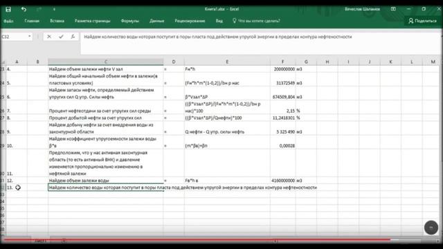Click the Select All corner triangle
Image resolution: width=443 pixels, height=249 pixels.
click(x=3, y=62)
